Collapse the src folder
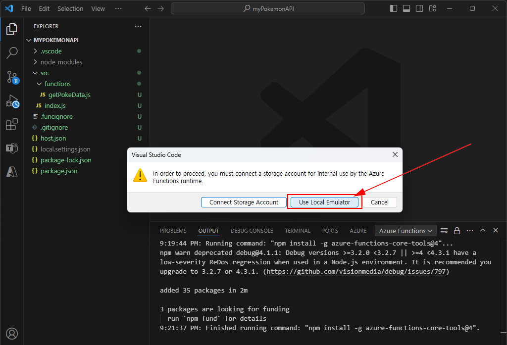This screenshot has width=507, height=345. click(87, 73)
